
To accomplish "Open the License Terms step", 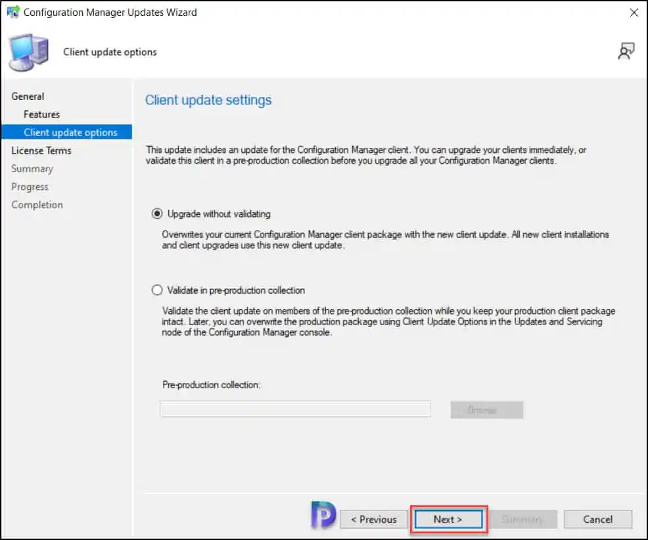I will click(41, 150).
